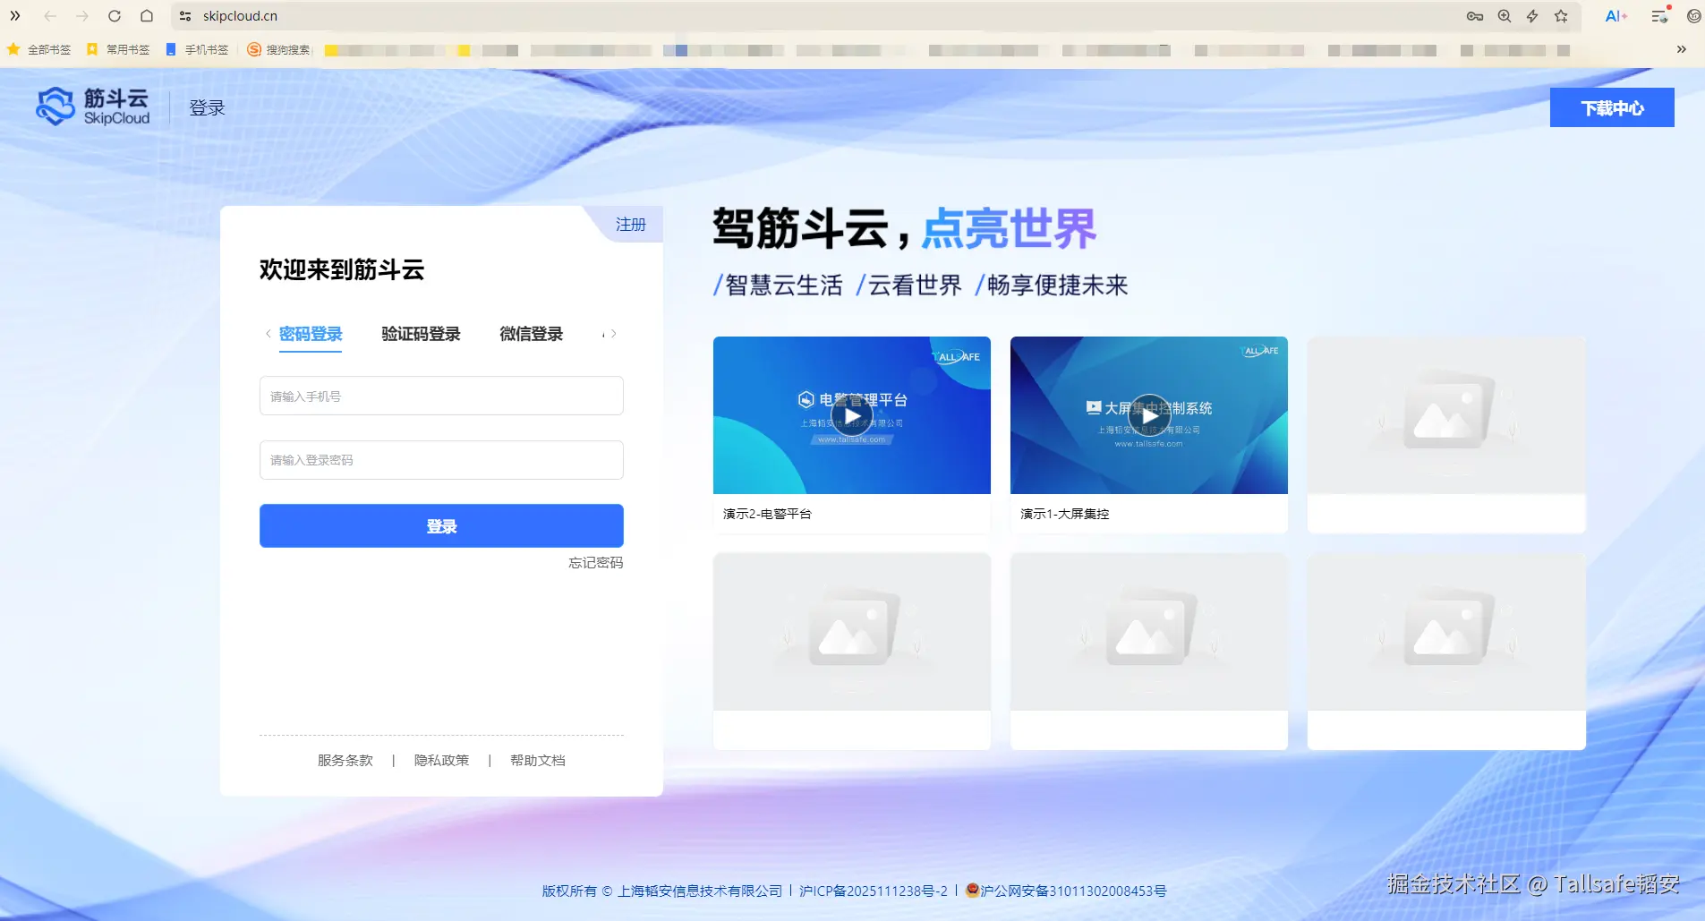The width and height of the screenshot is (1705, 921).
Task: Focus the 请输入手机号 phone field
Action: (441, 396)
